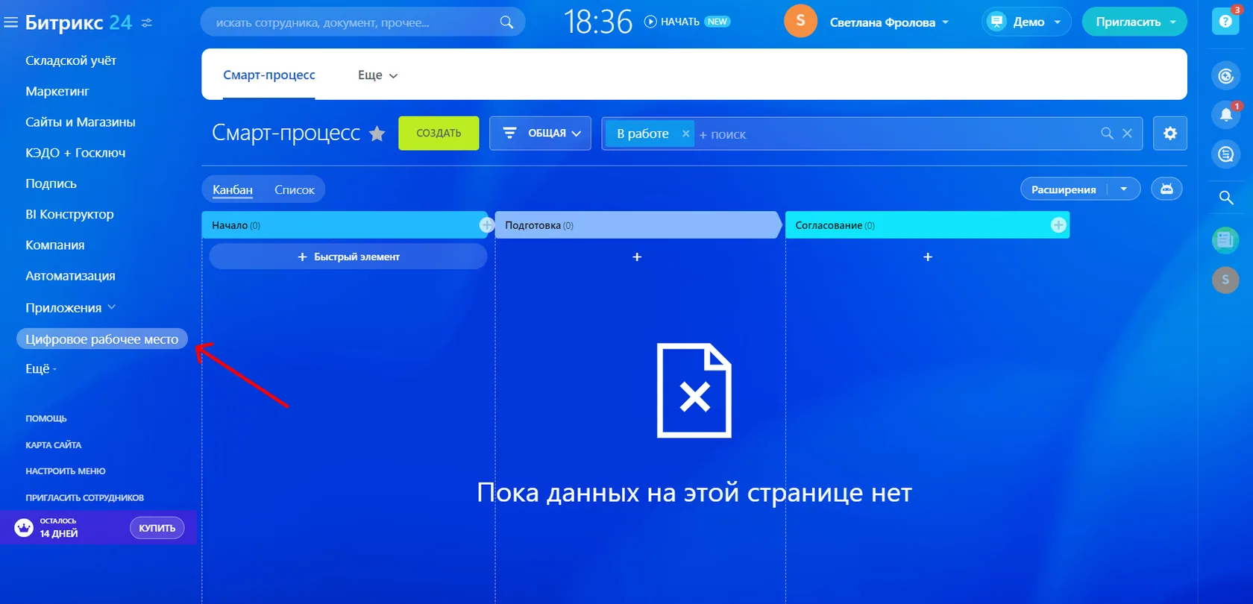Click the green СОЗДАТЬ button
This screenshot has width=1253, height=604.
coord(439,133)
